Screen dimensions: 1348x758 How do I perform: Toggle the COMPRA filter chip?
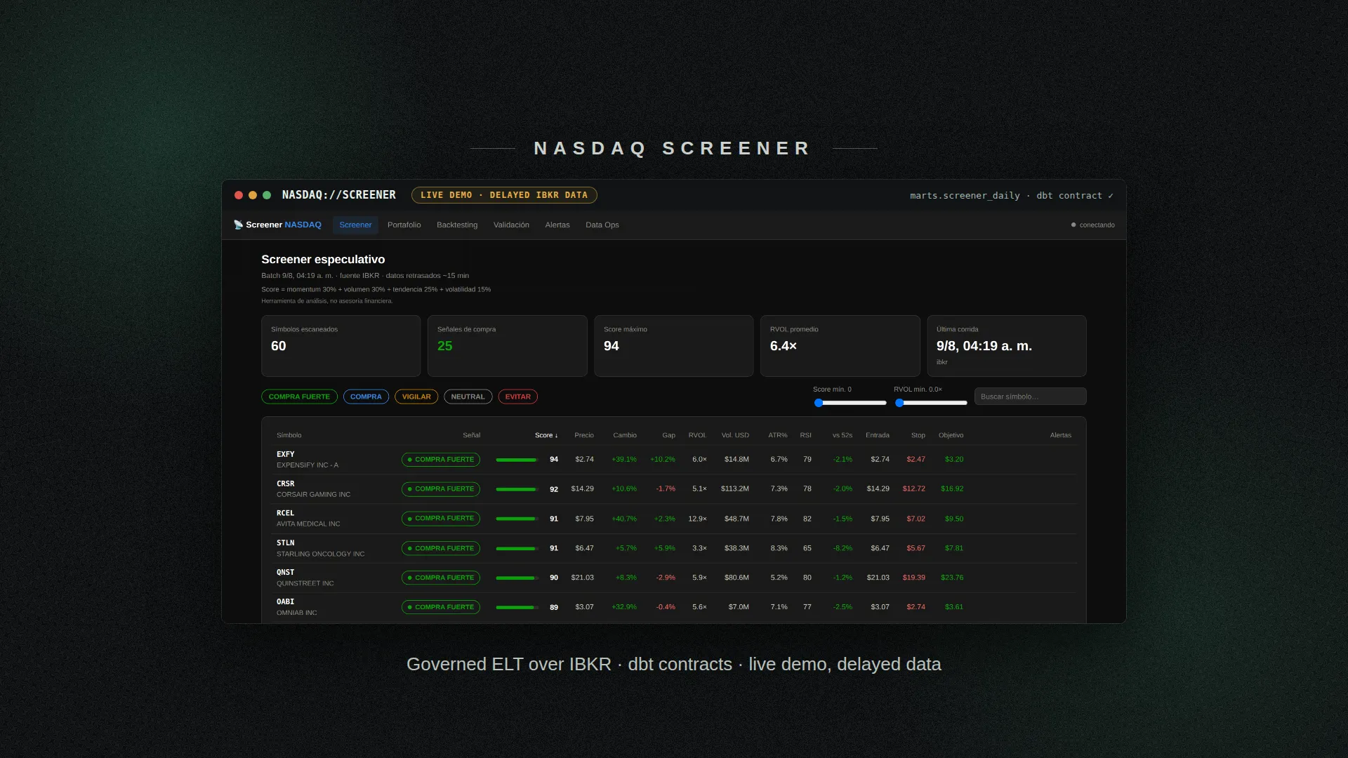(x=366, y=397)
